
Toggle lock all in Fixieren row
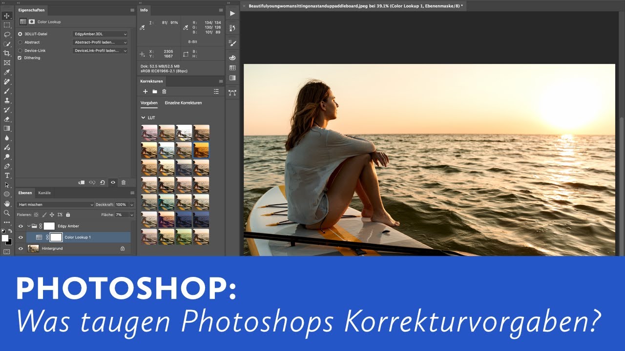[x=68, y=214]
